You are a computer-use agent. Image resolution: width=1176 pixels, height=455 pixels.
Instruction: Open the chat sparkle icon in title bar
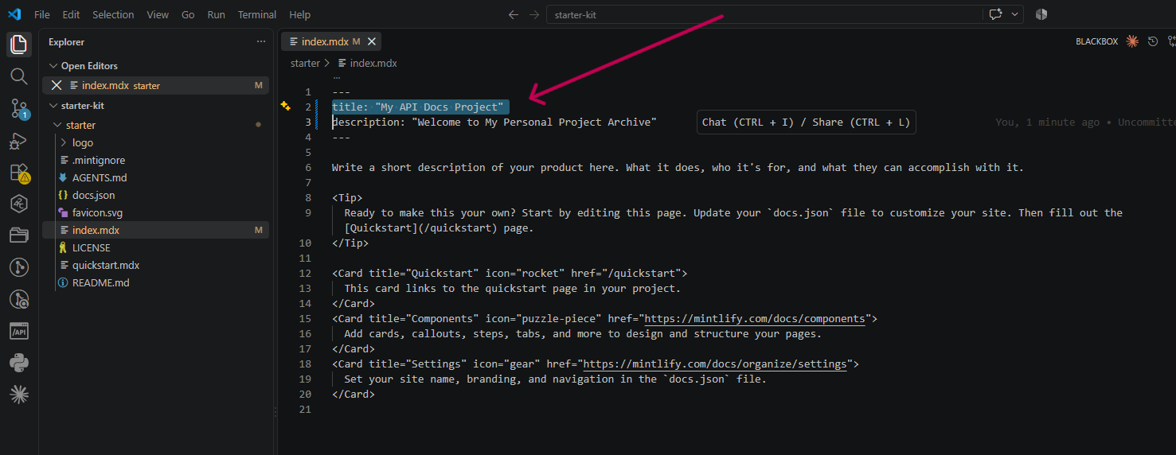[x=995, y=14]
